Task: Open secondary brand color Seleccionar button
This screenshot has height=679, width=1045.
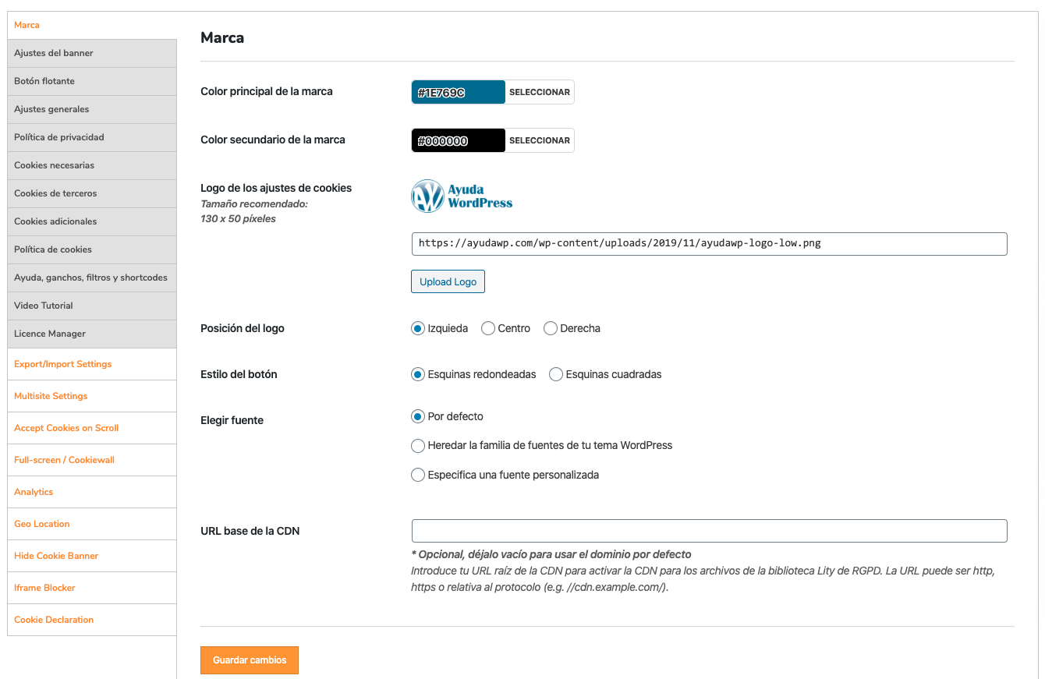Action: pos(540,140)
